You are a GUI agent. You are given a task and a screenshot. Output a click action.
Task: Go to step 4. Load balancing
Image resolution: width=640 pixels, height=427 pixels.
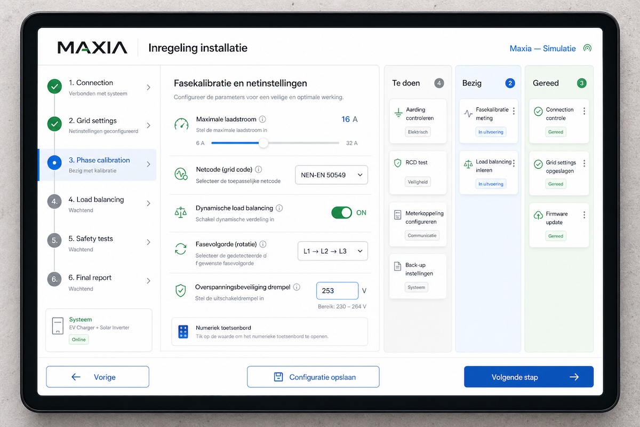(x=97, y=204)
